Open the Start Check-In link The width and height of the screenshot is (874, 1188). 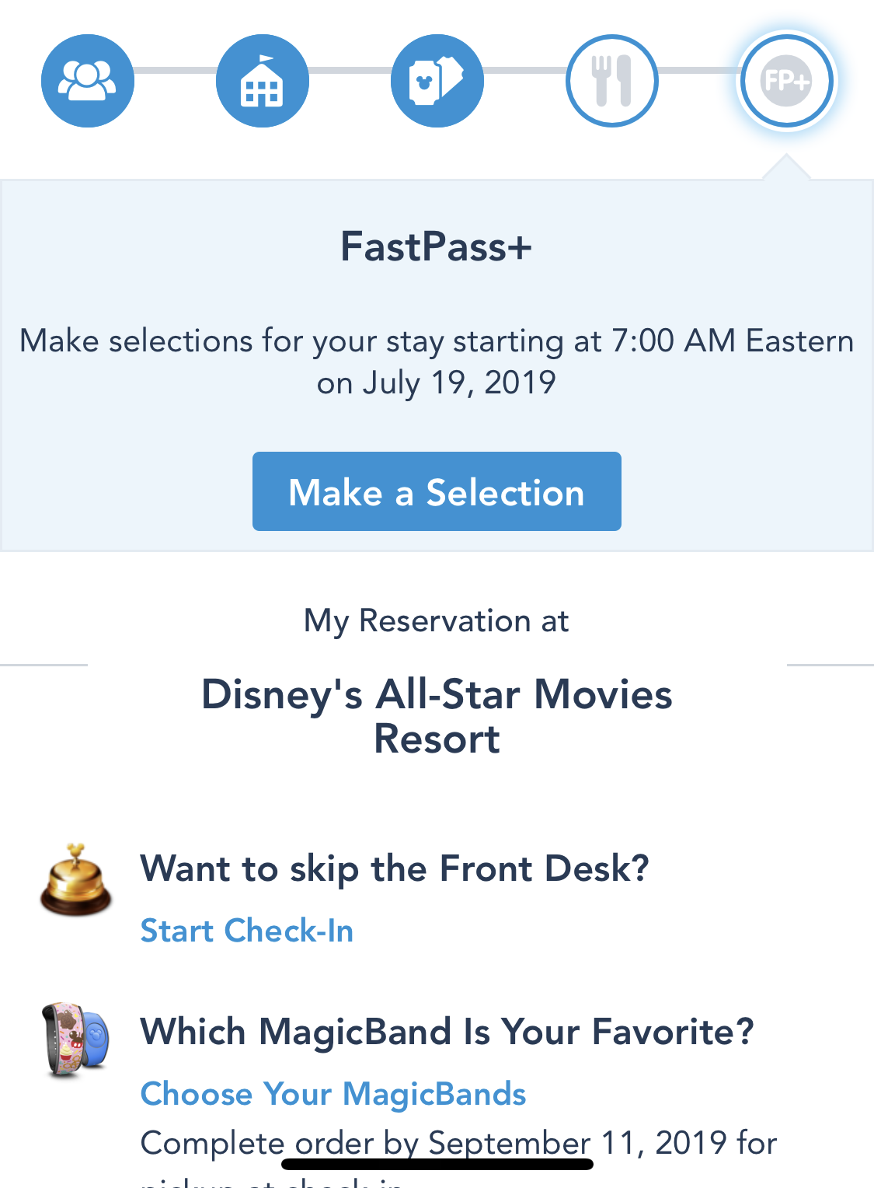(247, 931)
